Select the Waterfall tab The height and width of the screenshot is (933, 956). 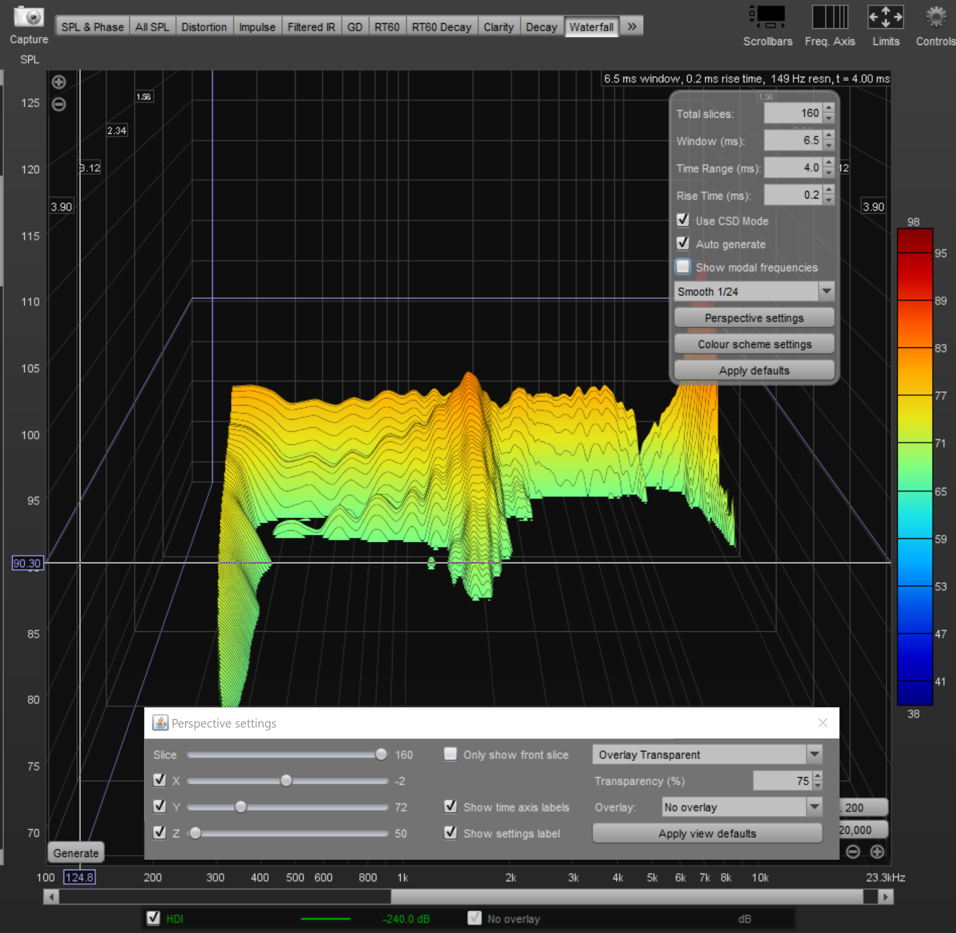[x=591, y=27]
